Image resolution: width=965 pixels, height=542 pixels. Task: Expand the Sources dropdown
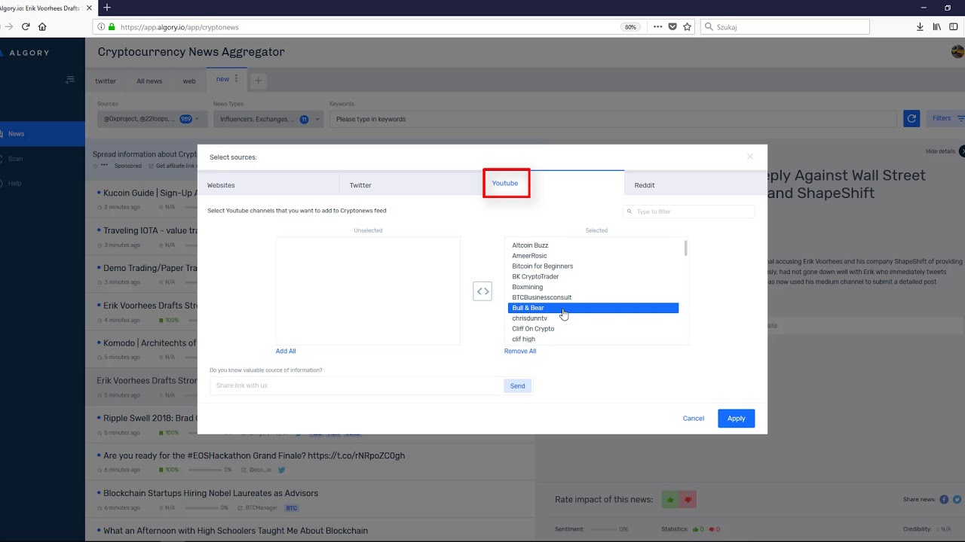tap(152, 119)
